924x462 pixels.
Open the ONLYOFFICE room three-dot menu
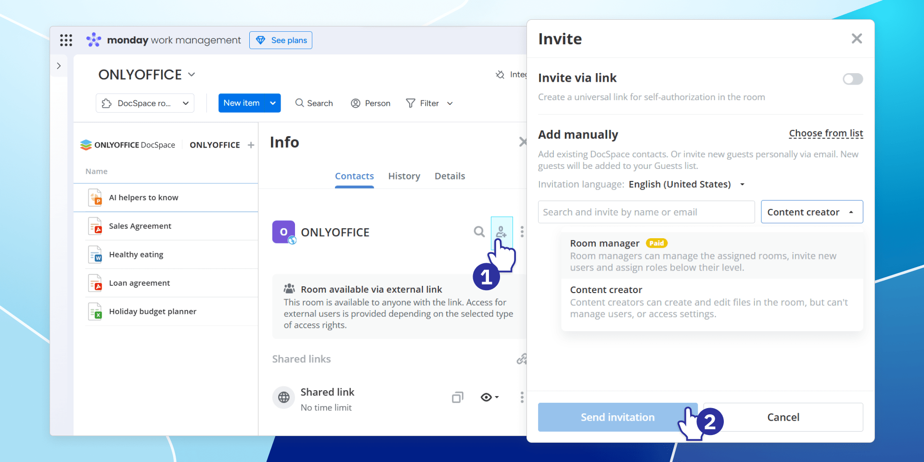click(x=522, y=232)
